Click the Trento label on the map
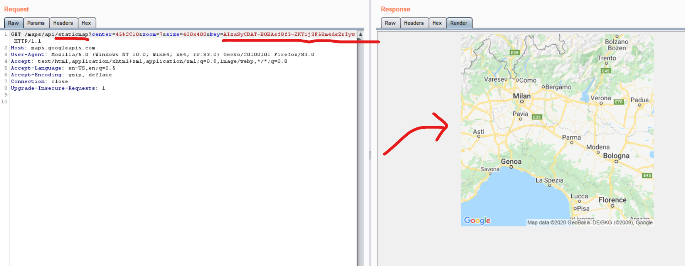This screenshot has width=685, height=266. tap(607, 58)
